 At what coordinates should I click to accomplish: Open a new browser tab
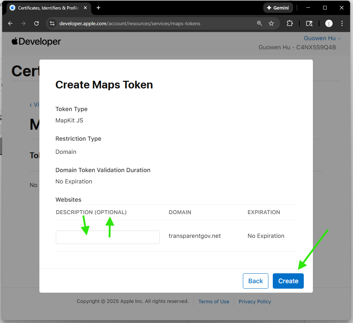click(x=98, y=8)
